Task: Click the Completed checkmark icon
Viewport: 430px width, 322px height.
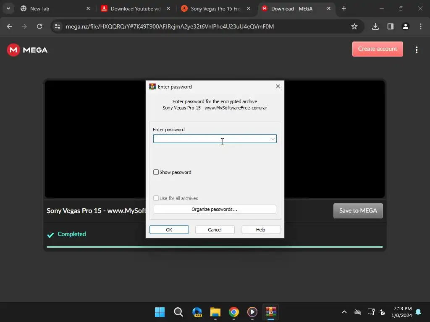Action: (50, 235)
